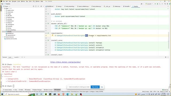This screenshot has height=96, width=171.
Task: Click the yellow intention lightbulb on line 39
Action: tap(52, 35)
